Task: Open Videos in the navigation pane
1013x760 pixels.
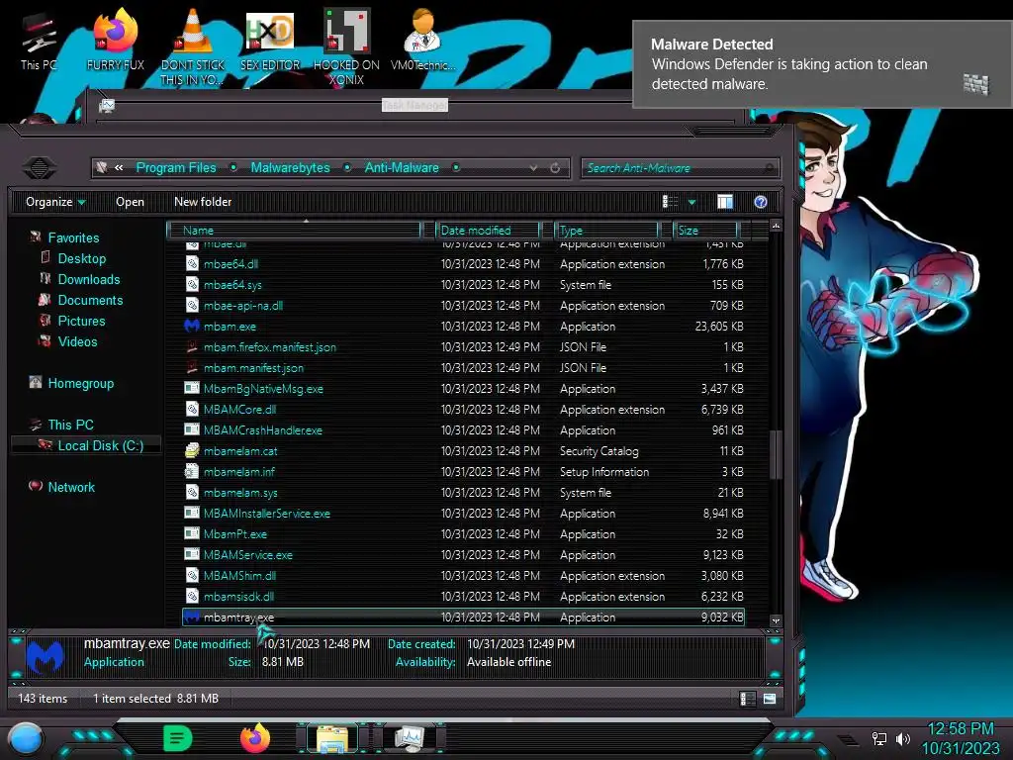Action: point(77,341)
